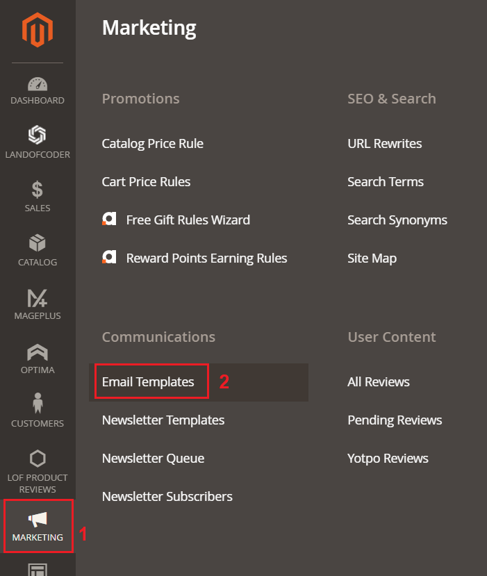Viewport: 487px width, 576px height.
Task: Open Cart Price Rules
Action: (x=146, y=182)
